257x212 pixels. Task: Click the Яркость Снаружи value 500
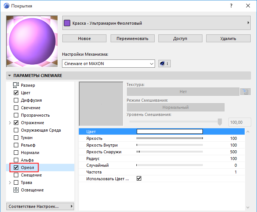(x=233, y=152)
